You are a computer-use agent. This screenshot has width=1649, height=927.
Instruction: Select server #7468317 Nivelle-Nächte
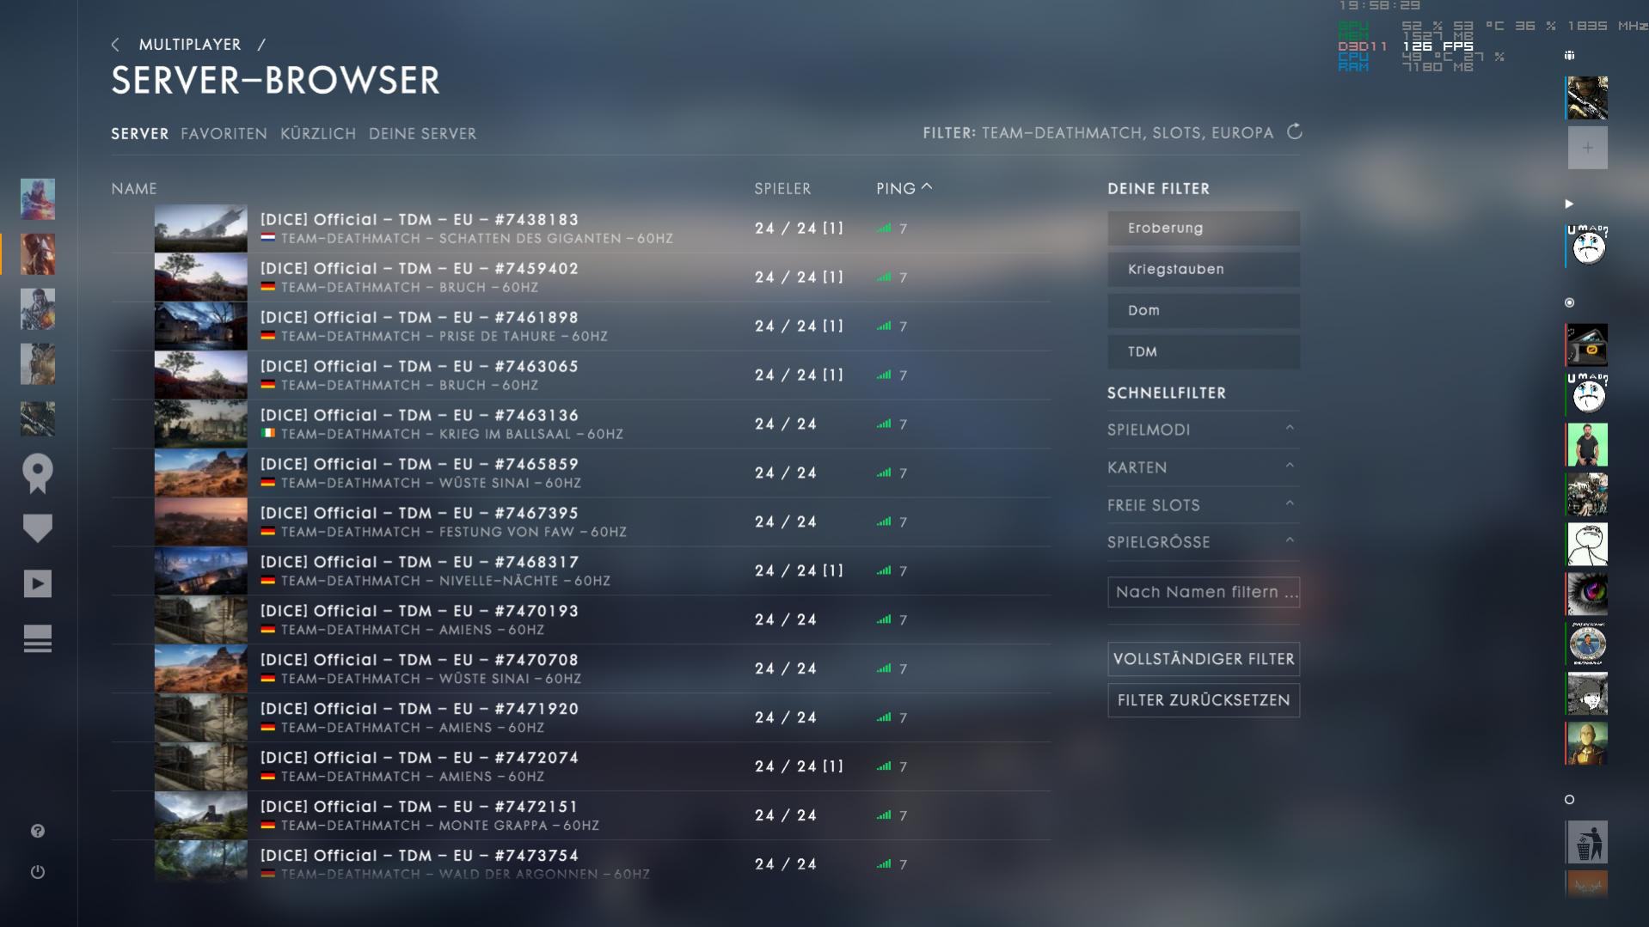click(x=580, y=571)
